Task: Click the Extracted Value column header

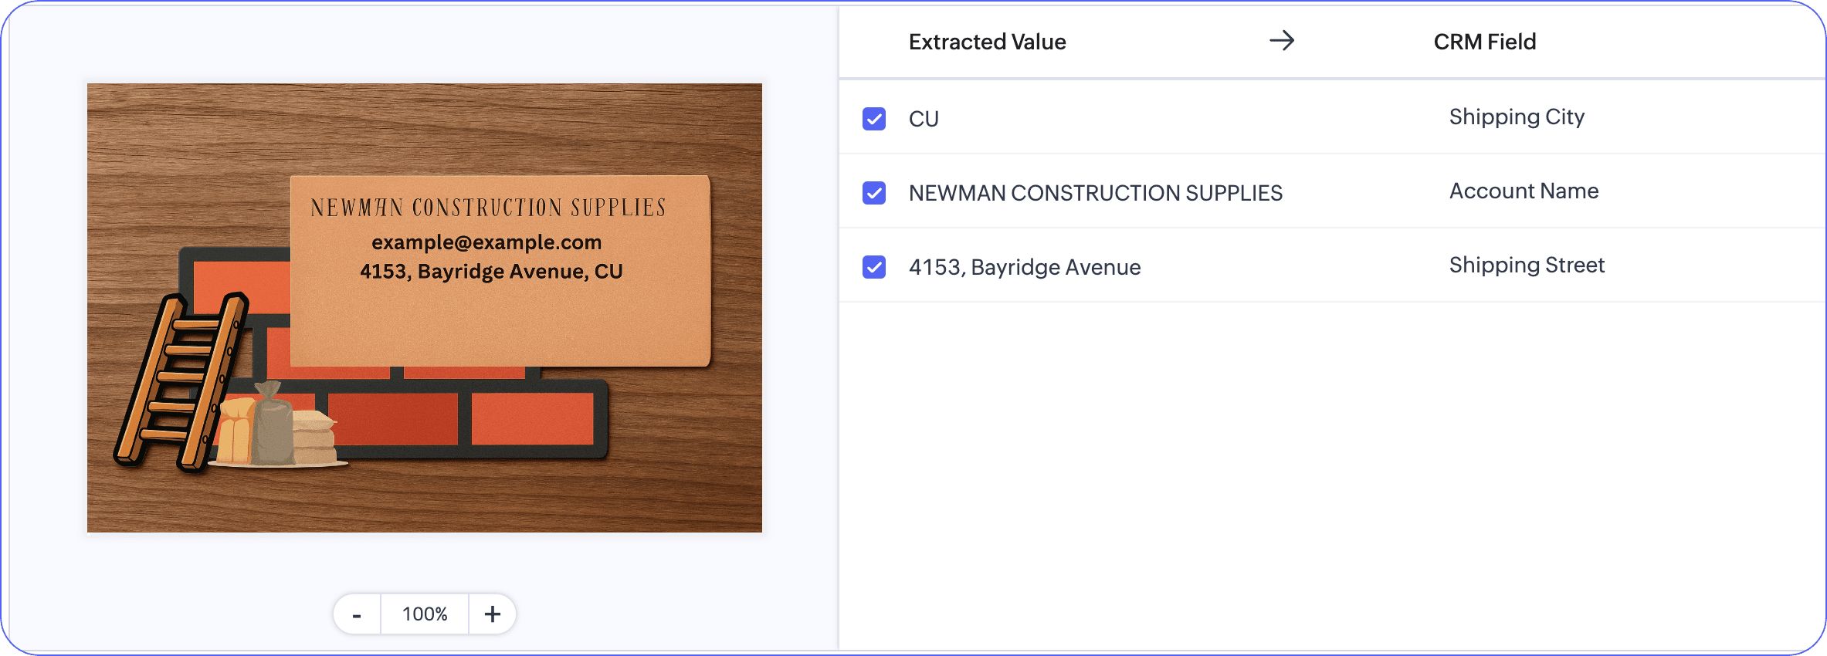Action: 987,42
